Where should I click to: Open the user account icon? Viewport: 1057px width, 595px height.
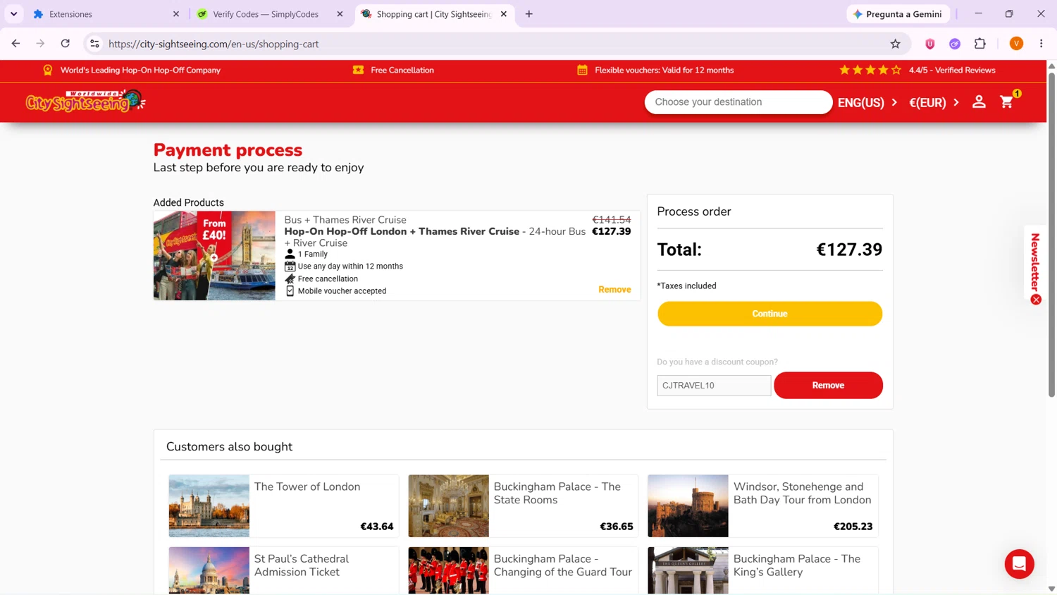click(x=979, y=102)
